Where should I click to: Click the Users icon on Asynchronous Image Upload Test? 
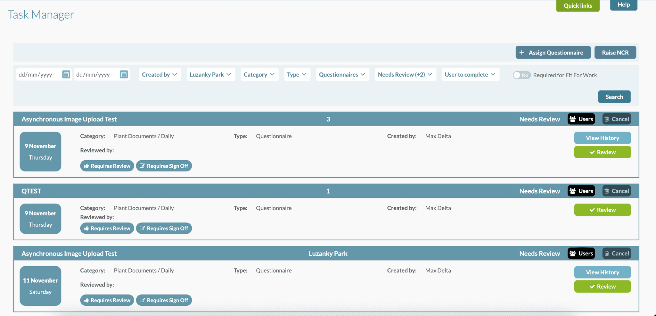(x=573, y=119)
